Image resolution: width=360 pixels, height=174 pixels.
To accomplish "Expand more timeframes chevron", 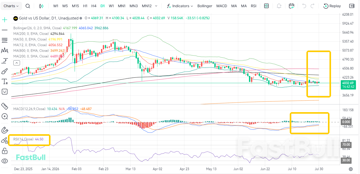I will point(156,6).
